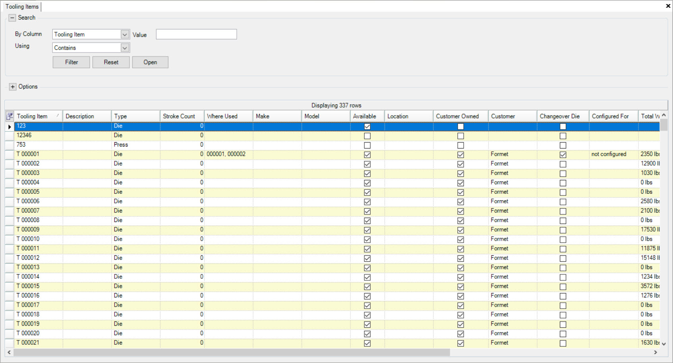
Task: Close the Tooling Items window
Action: (668, 6)
